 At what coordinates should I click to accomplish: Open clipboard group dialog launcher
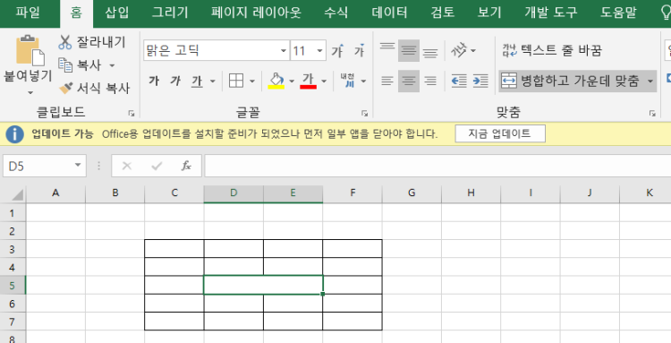[x=132, y=113]
